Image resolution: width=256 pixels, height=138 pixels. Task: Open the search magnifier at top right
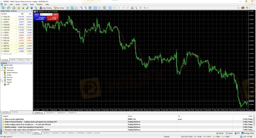[x=238, y=8]
